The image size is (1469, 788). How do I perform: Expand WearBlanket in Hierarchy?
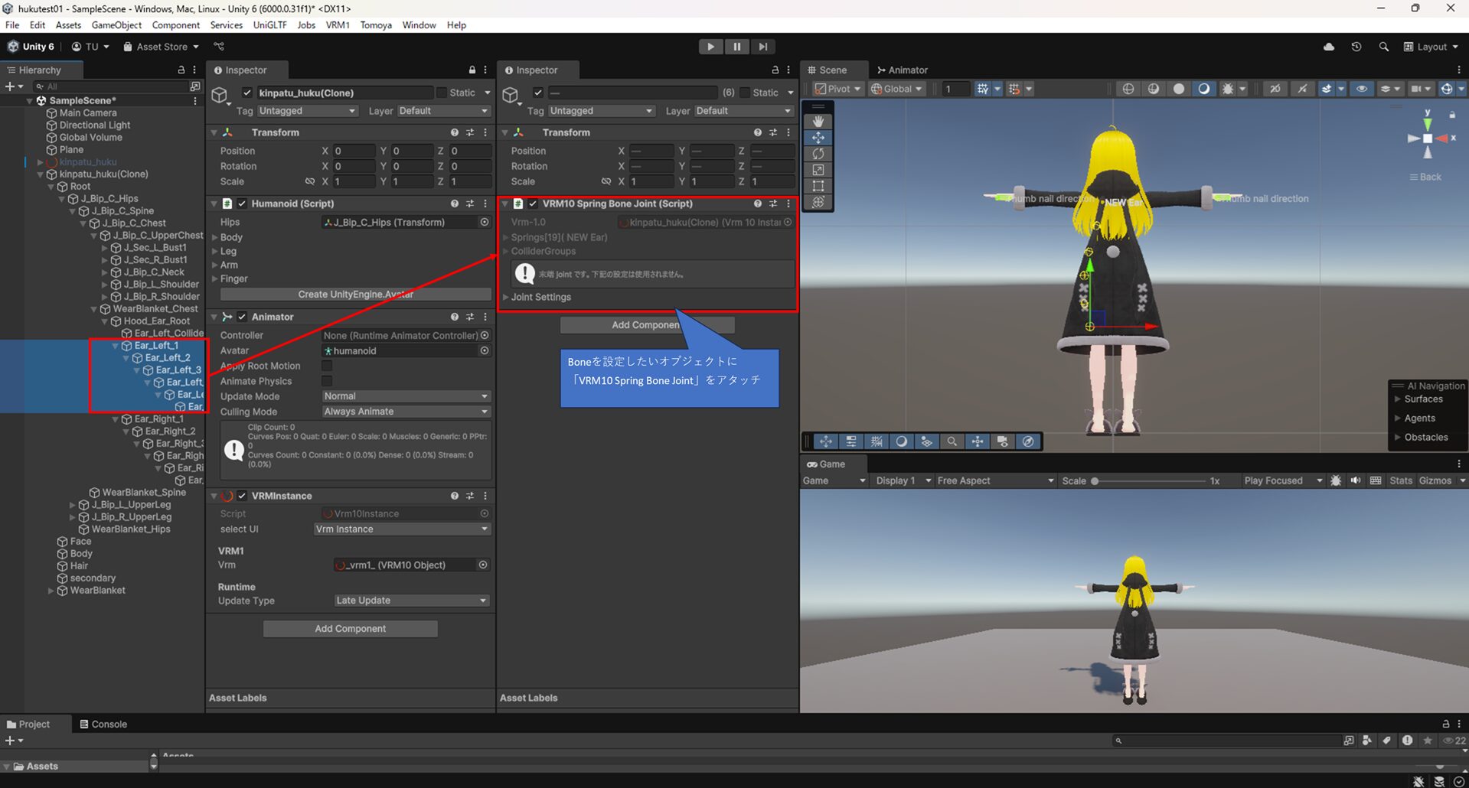coord(51,591)
